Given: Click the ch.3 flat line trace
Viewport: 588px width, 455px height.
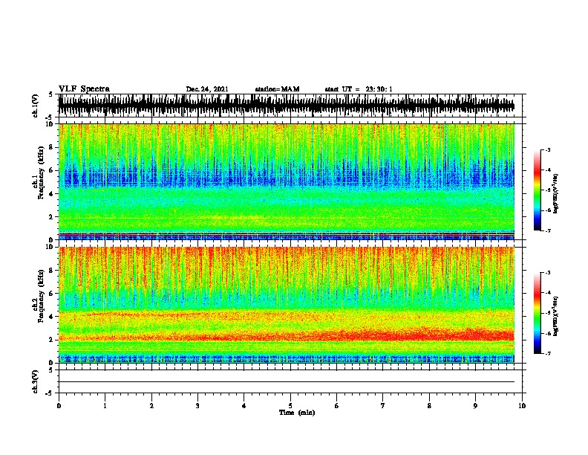Looking at the screenshot, I should point(287,382).
